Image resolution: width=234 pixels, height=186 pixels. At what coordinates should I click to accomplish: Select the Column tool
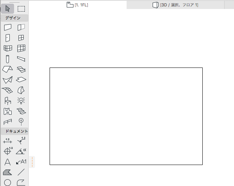click(x=8, y=59)
